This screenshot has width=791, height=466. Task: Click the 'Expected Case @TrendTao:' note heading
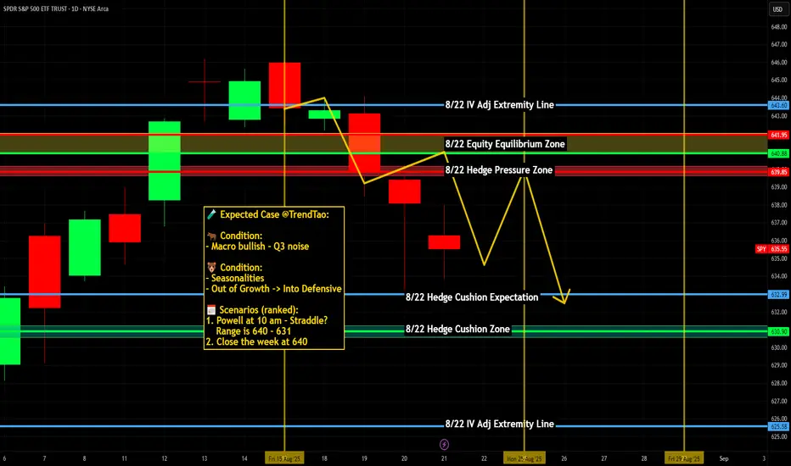[274, 214]
